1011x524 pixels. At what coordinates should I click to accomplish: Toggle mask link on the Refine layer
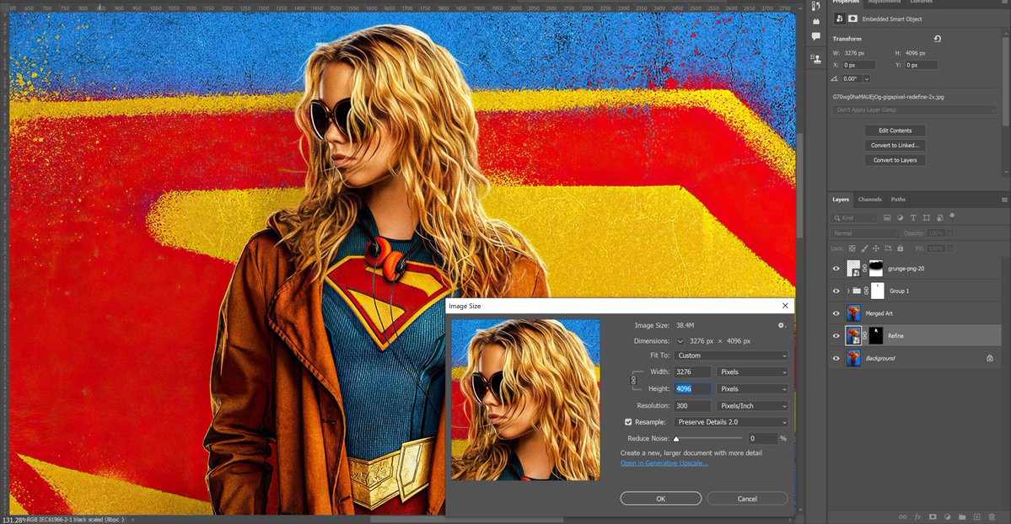[864, 336]
